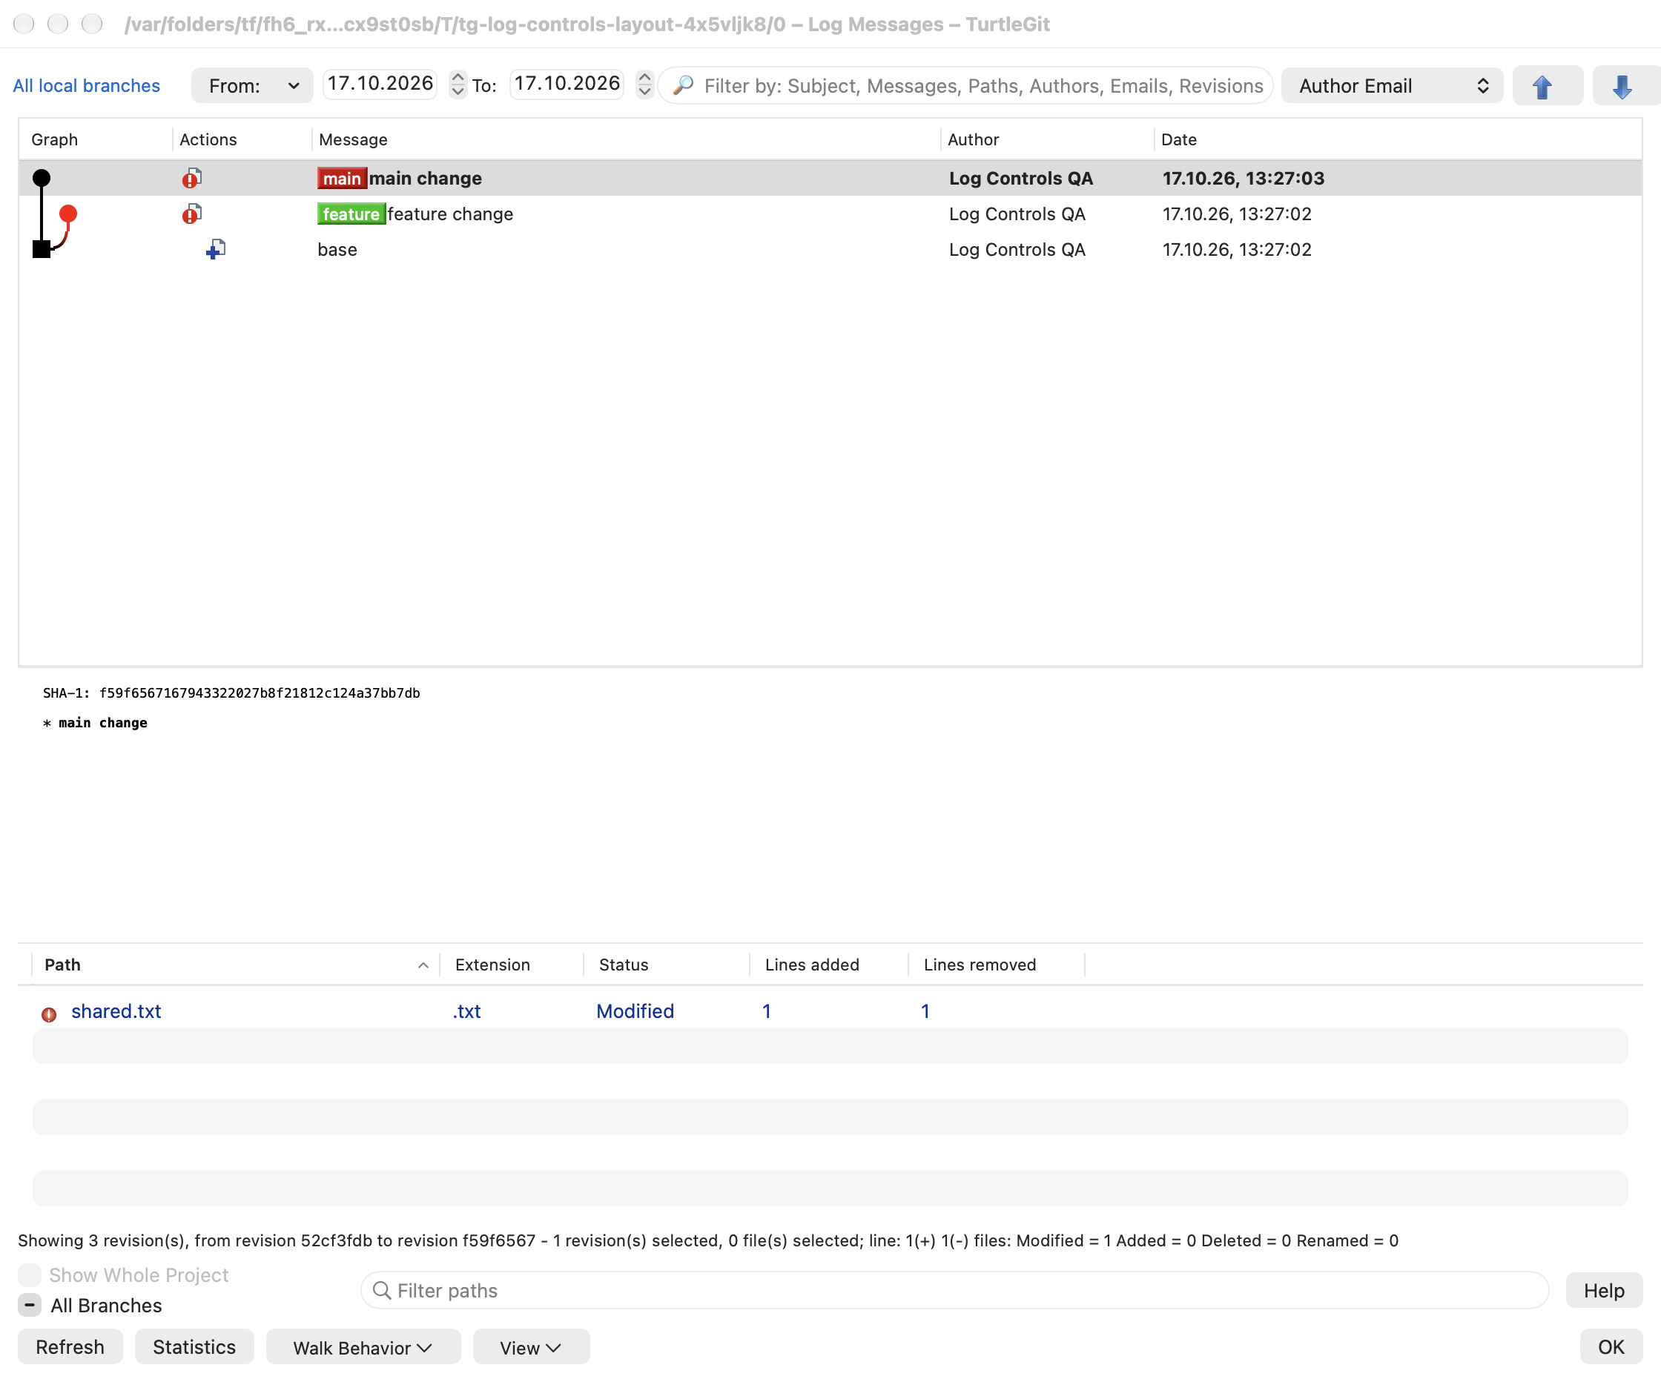This screenshot has height=1382, width=1661.
Task: Click the From date field 17.10.2026
Action: point(380,84)
